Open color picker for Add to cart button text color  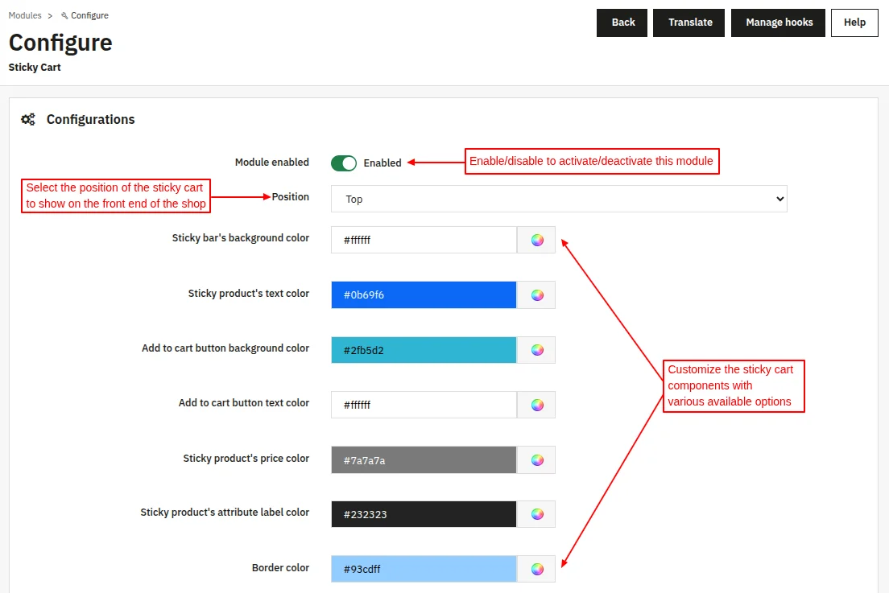coord(536,405)
